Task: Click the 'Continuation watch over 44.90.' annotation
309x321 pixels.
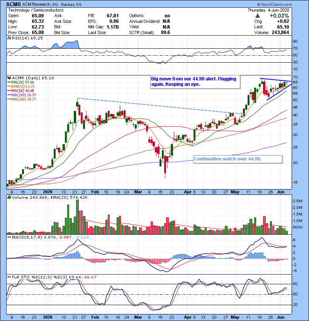Action: coord(238,159)
